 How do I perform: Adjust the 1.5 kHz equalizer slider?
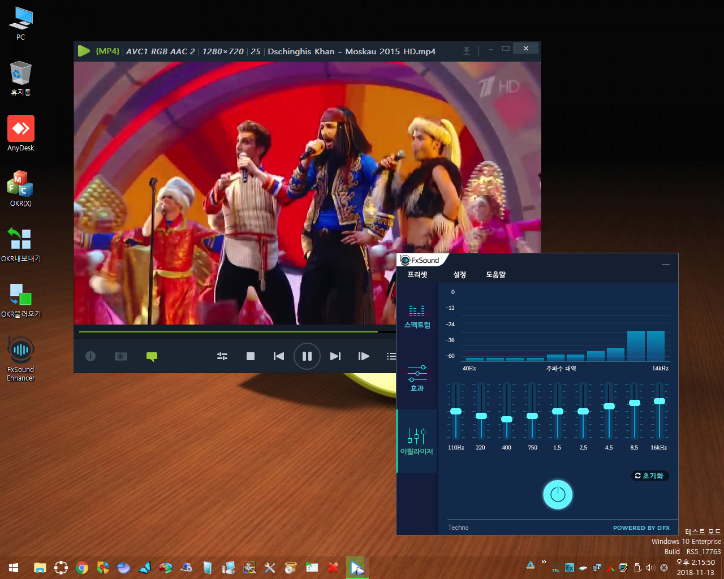click(x=558, y=411)
